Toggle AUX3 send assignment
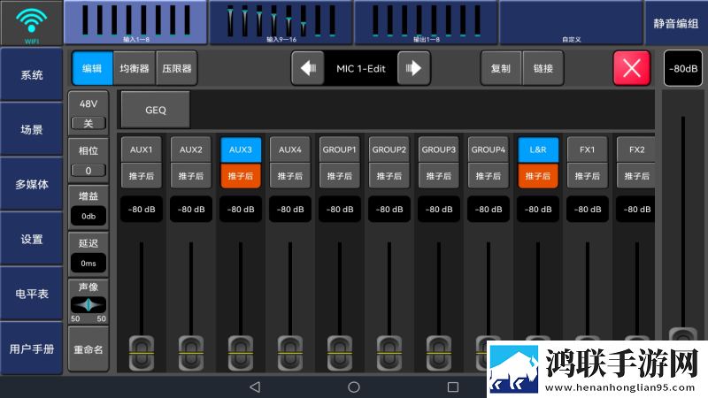This screenshot has height=398, width=708. 241,149
